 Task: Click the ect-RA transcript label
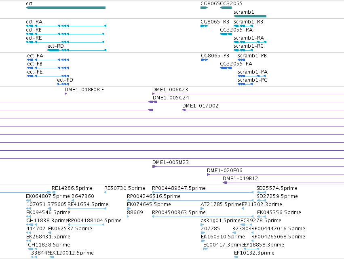tap(34, 22)
